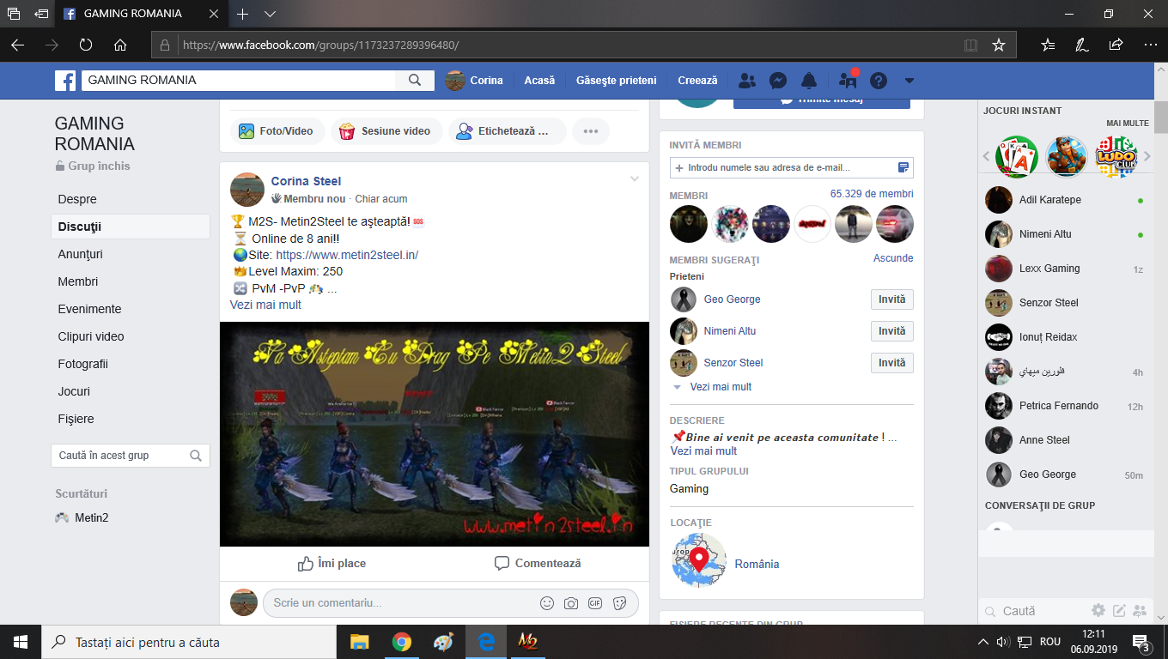Click the Facebook logo icon

(65, 81)
